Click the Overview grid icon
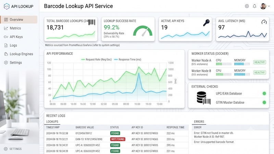 click(x=6, y=20)
